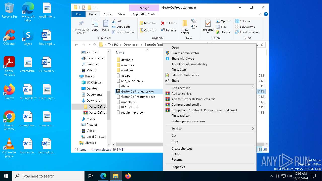Screen dimensions: 322x181
Task: Choose Share with Skype
Action: (x=210, y=59)
